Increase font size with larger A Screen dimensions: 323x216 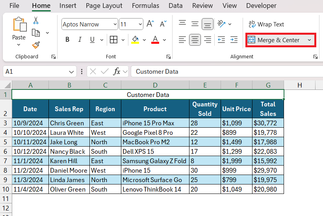pos(150,24)
